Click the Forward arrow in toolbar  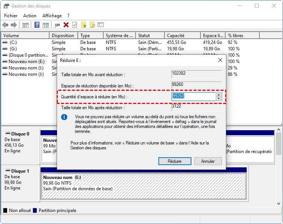pyautogui.click(x=14, y=25)
